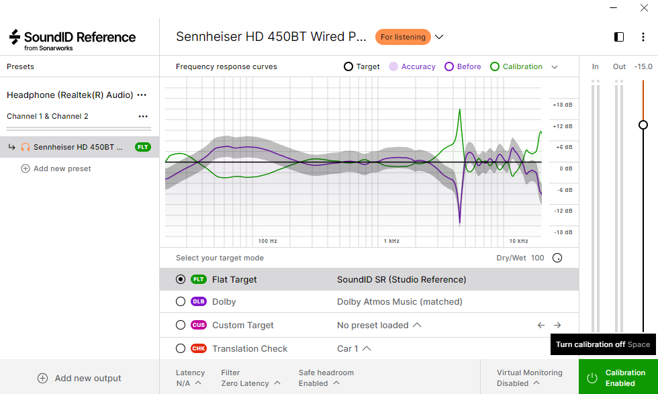Open the For listening mode dropdown chevron

tap(439, 37)
